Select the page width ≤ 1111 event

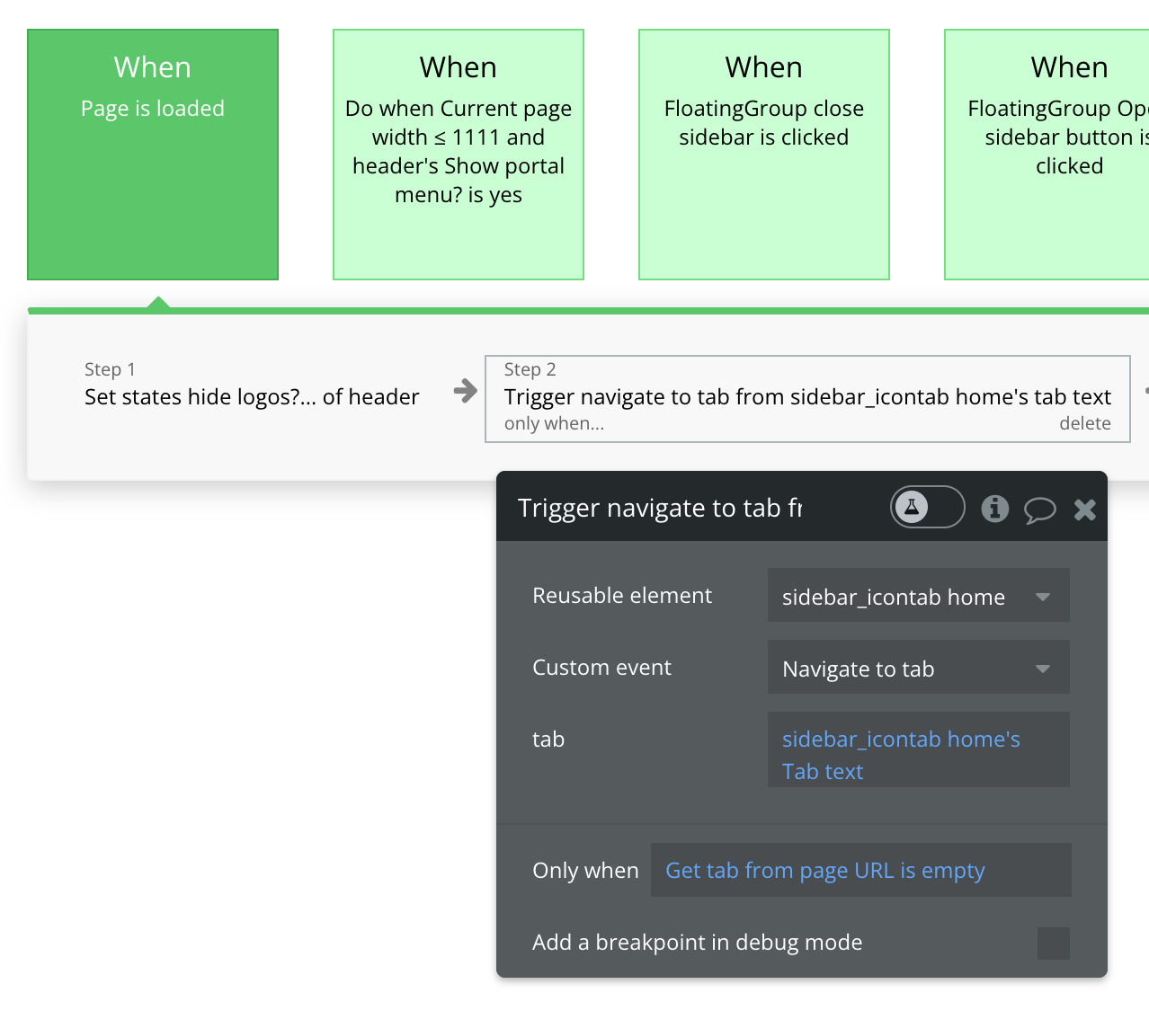pyautogui.click(x=459, y=155)
